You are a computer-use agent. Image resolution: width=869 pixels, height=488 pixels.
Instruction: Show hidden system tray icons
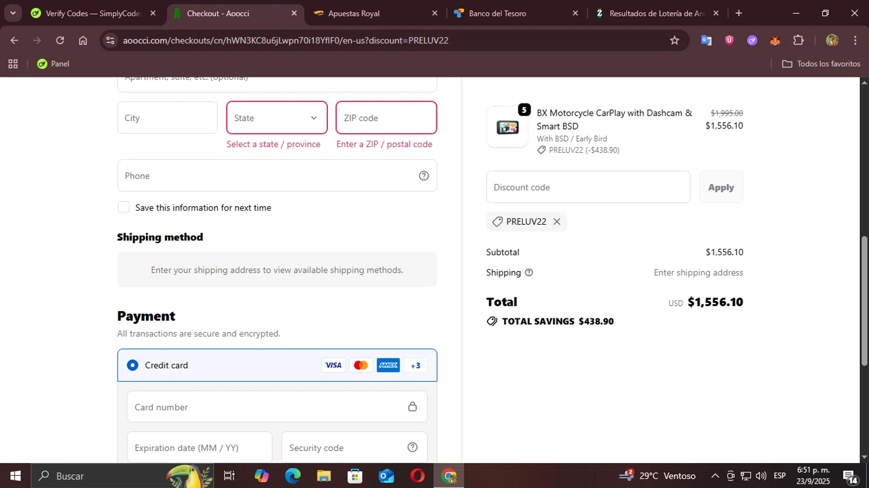tap(715, 476)
